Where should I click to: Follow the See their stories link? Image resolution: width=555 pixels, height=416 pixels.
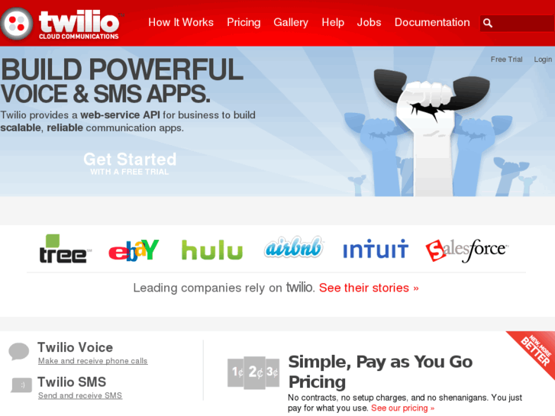[369, 288]
